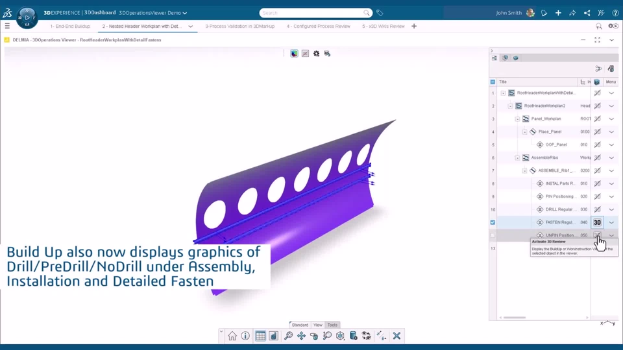Collapse the Panel_Workplan tree node
The width and height of the screenshot is (623, 350).
click(x=517, y=119)
